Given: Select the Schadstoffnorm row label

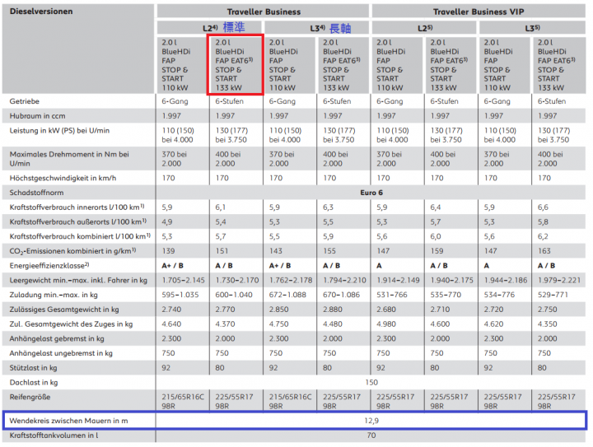Looking at the screenshot, I should coord(37,193).
